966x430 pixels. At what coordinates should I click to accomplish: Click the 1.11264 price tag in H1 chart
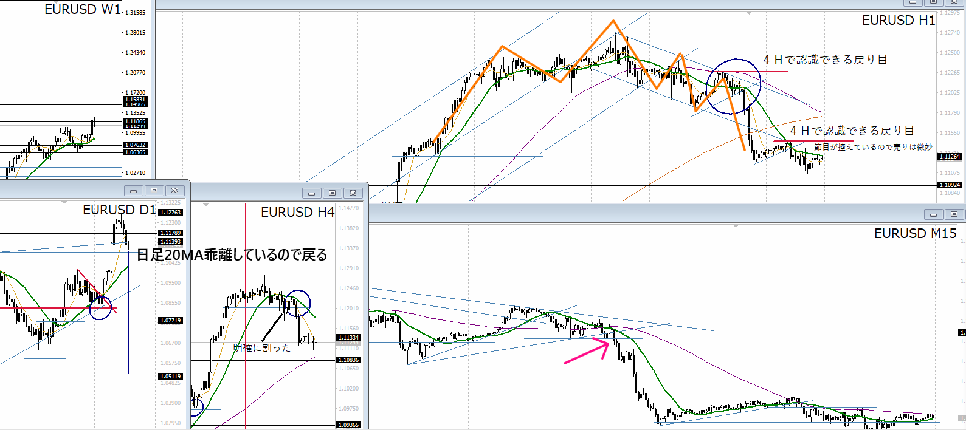click(x=950, y=157)
